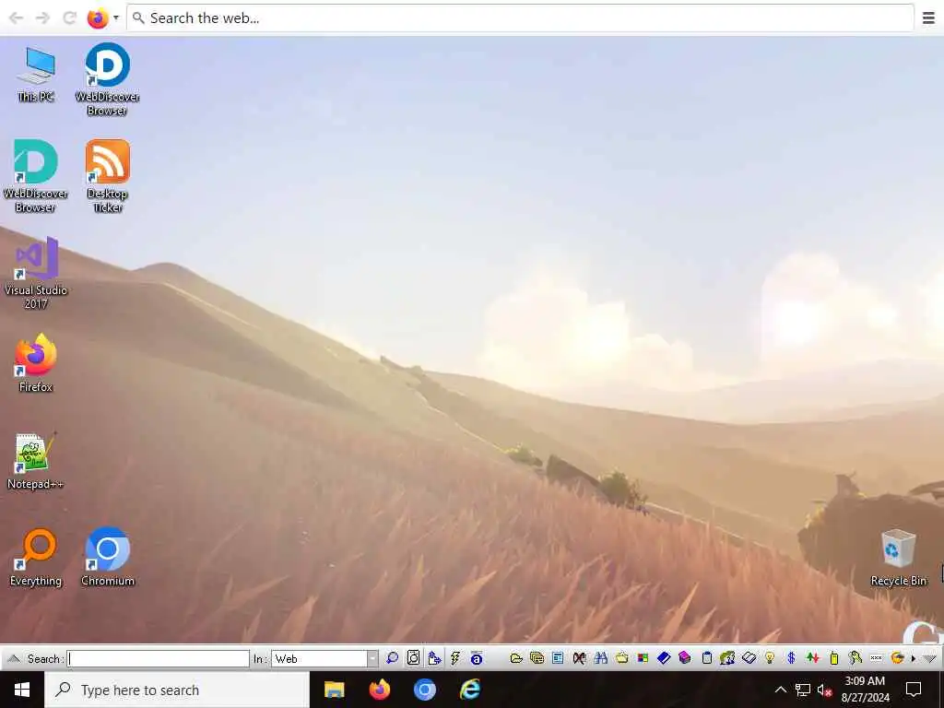
Task: Click the 'Type here to search' taskbar box
Action: 177,690
